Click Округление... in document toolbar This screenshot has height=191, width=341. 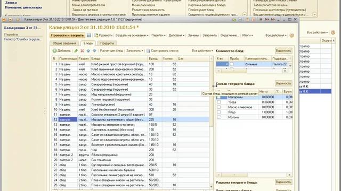pyautogui.click(x=230, y=36)
